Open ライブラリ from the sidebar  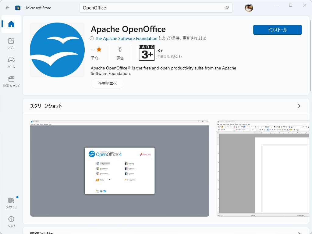coord(11,202)
